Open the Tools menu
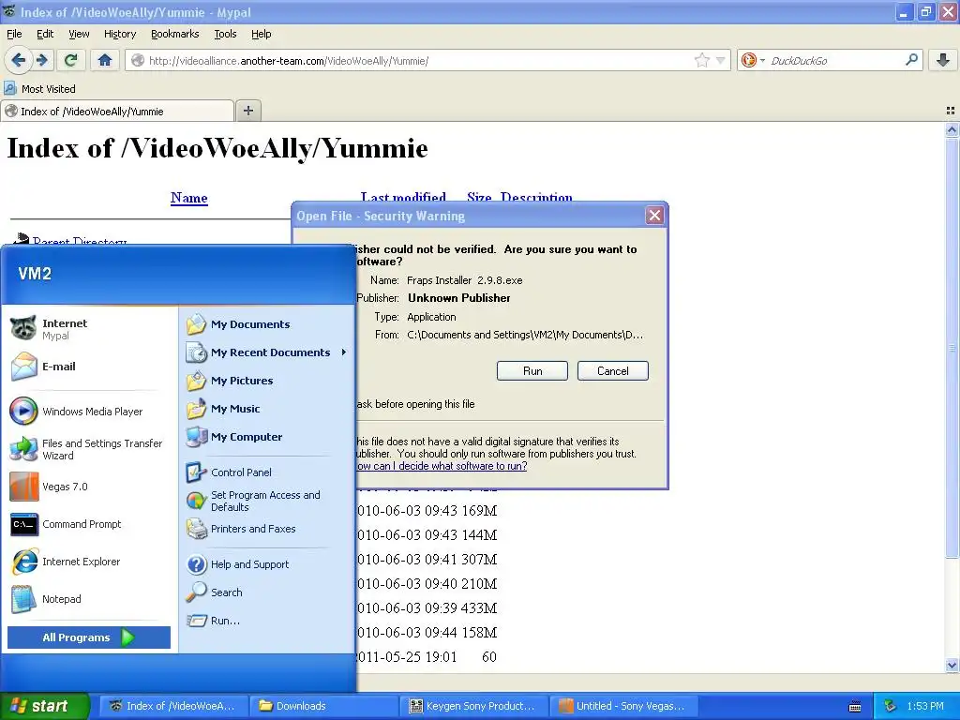 (x=225, y=34)
